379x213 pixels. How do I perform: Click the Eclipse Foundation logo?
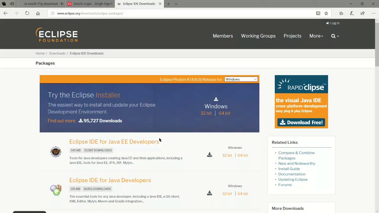coord(57,35)
